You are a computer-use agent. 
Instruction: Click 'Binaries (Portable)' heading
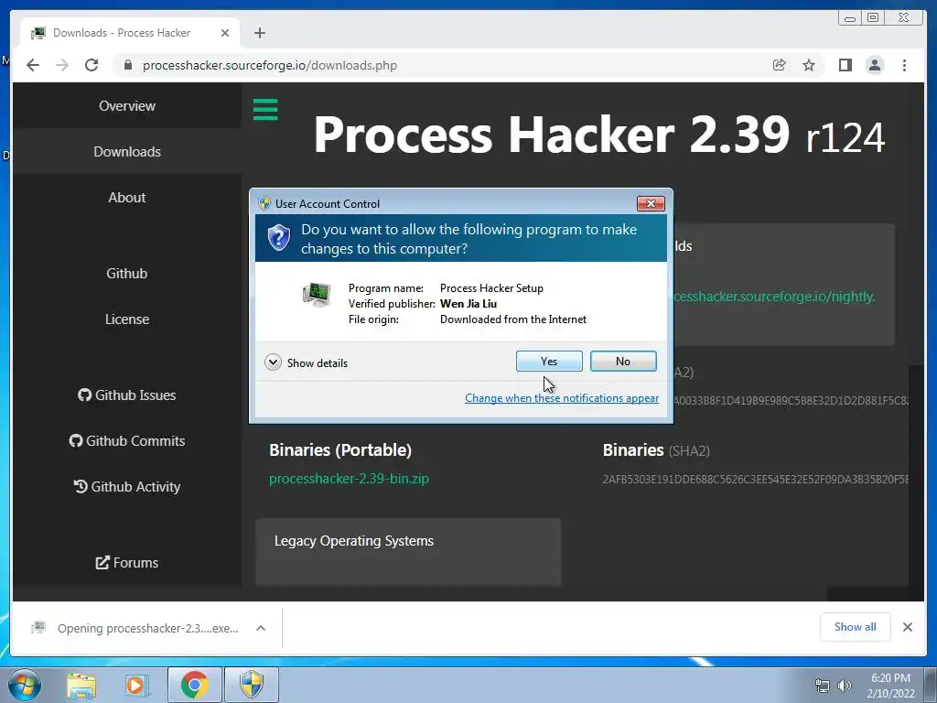[340, 450]
